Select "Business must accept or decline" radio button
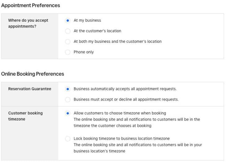This screenshot has height=163, width=226. click(x=67, y=100)
